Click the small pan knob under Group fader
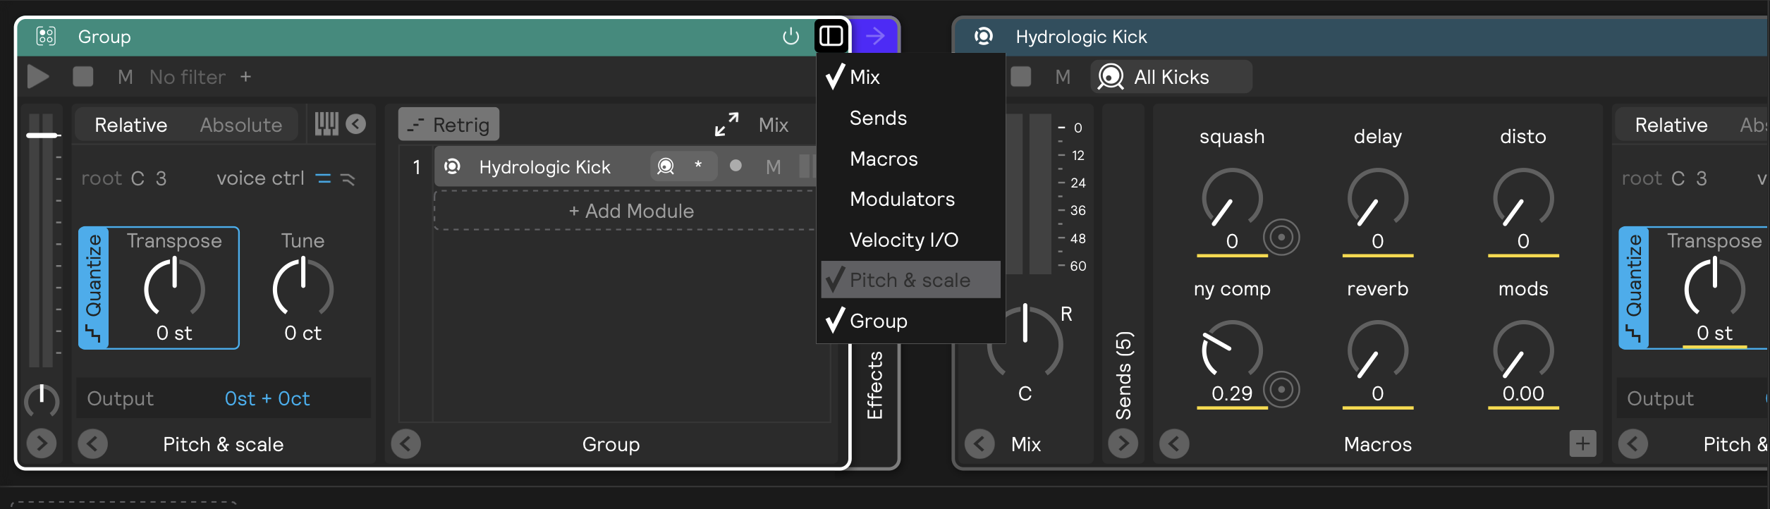1770x509 pixels. [x=42, y=400]
